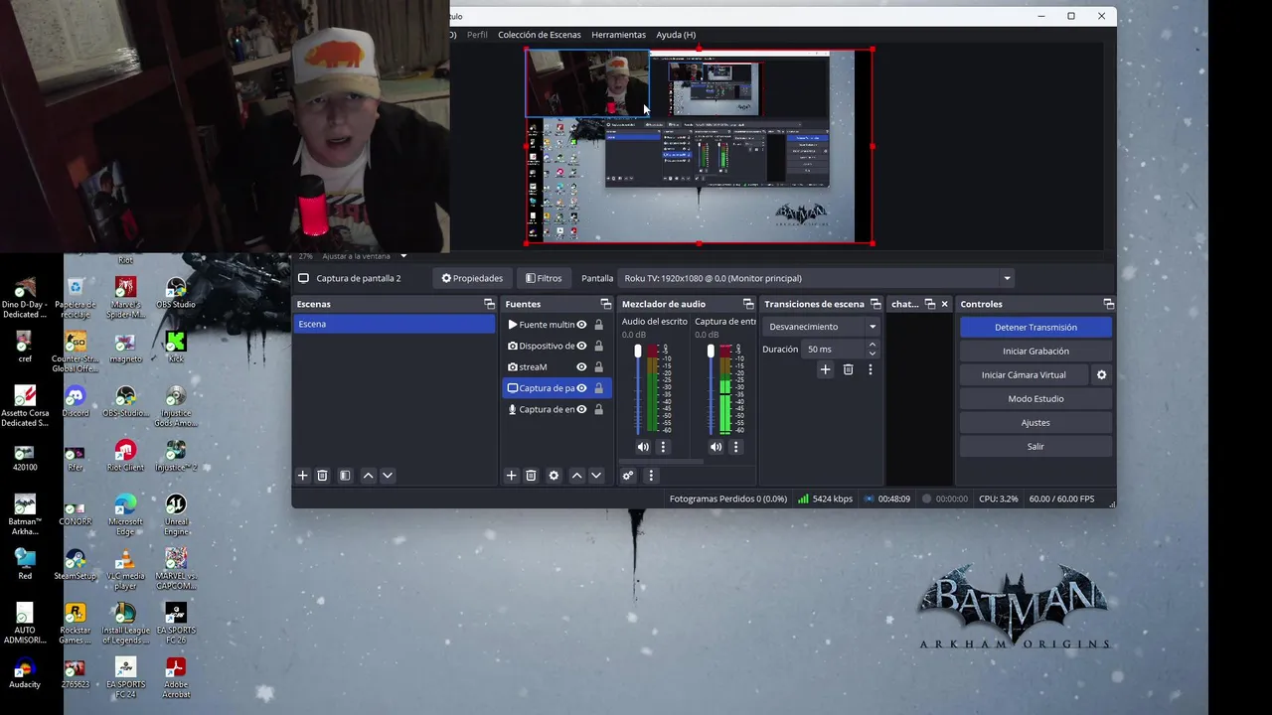The image size is (1272, 715).
Task: Open advanced audio properties gears icon
Action: (x=628, y=476)
